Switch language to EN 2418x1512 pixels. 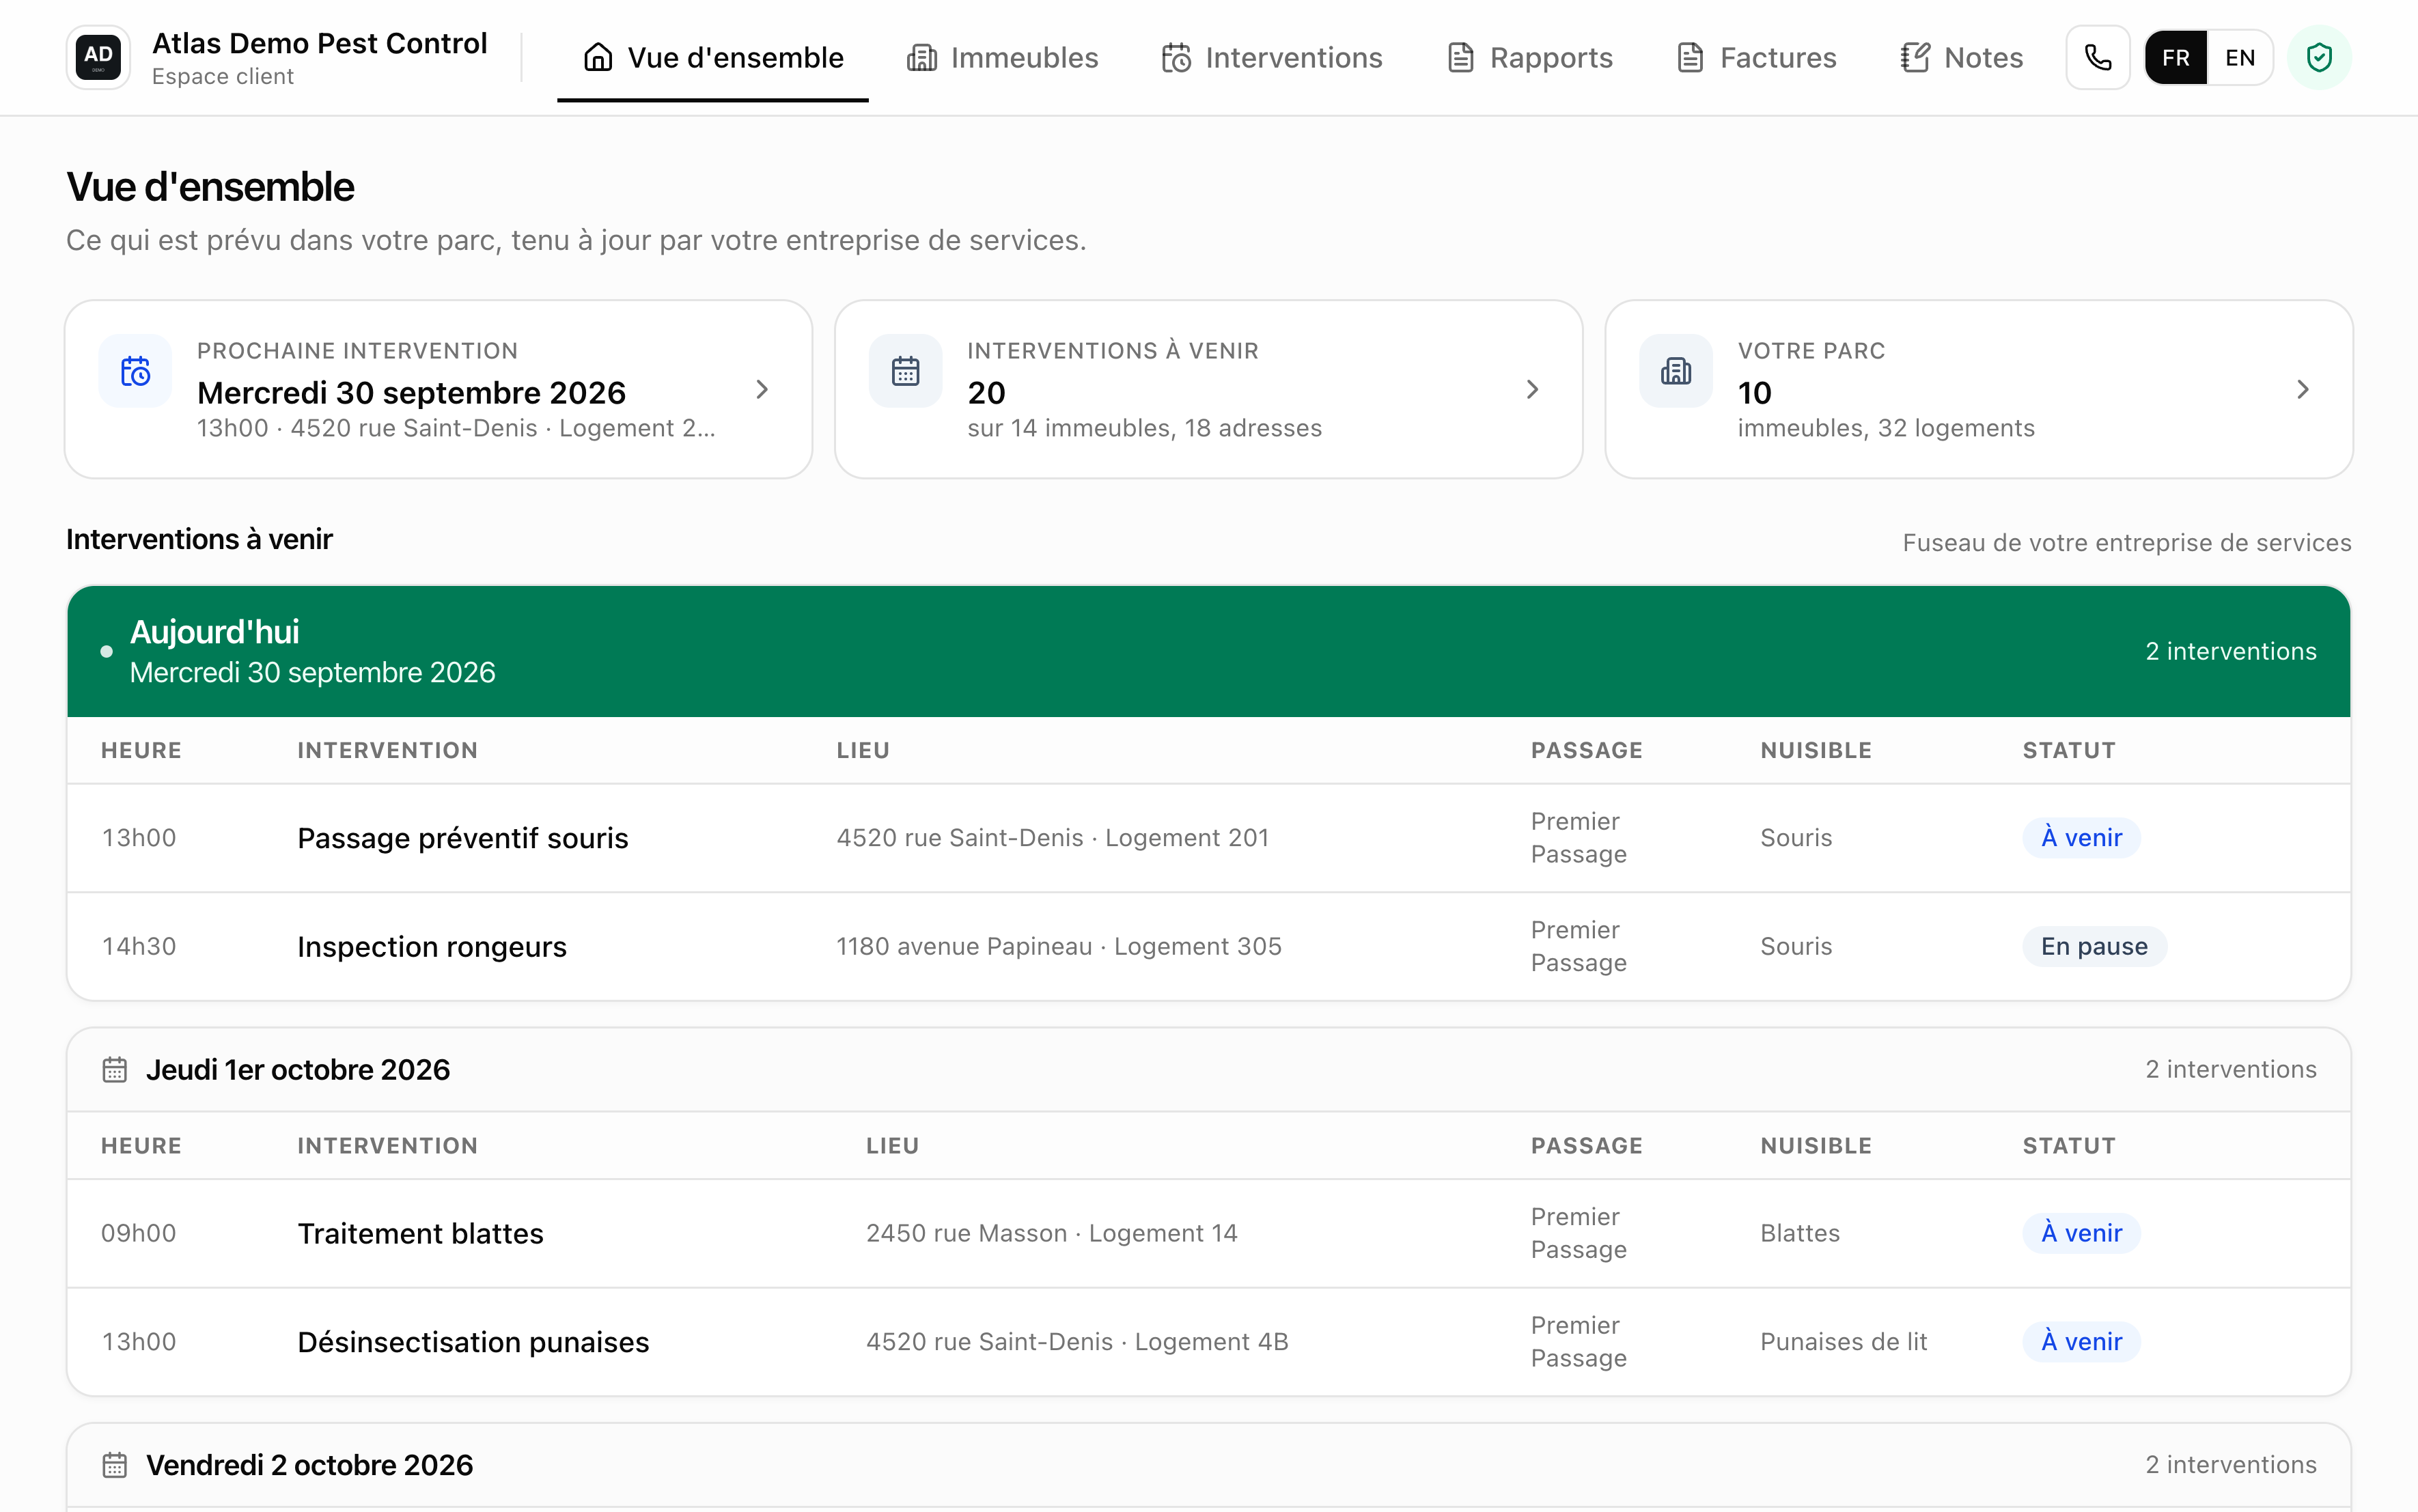(x=2240, y=58)
